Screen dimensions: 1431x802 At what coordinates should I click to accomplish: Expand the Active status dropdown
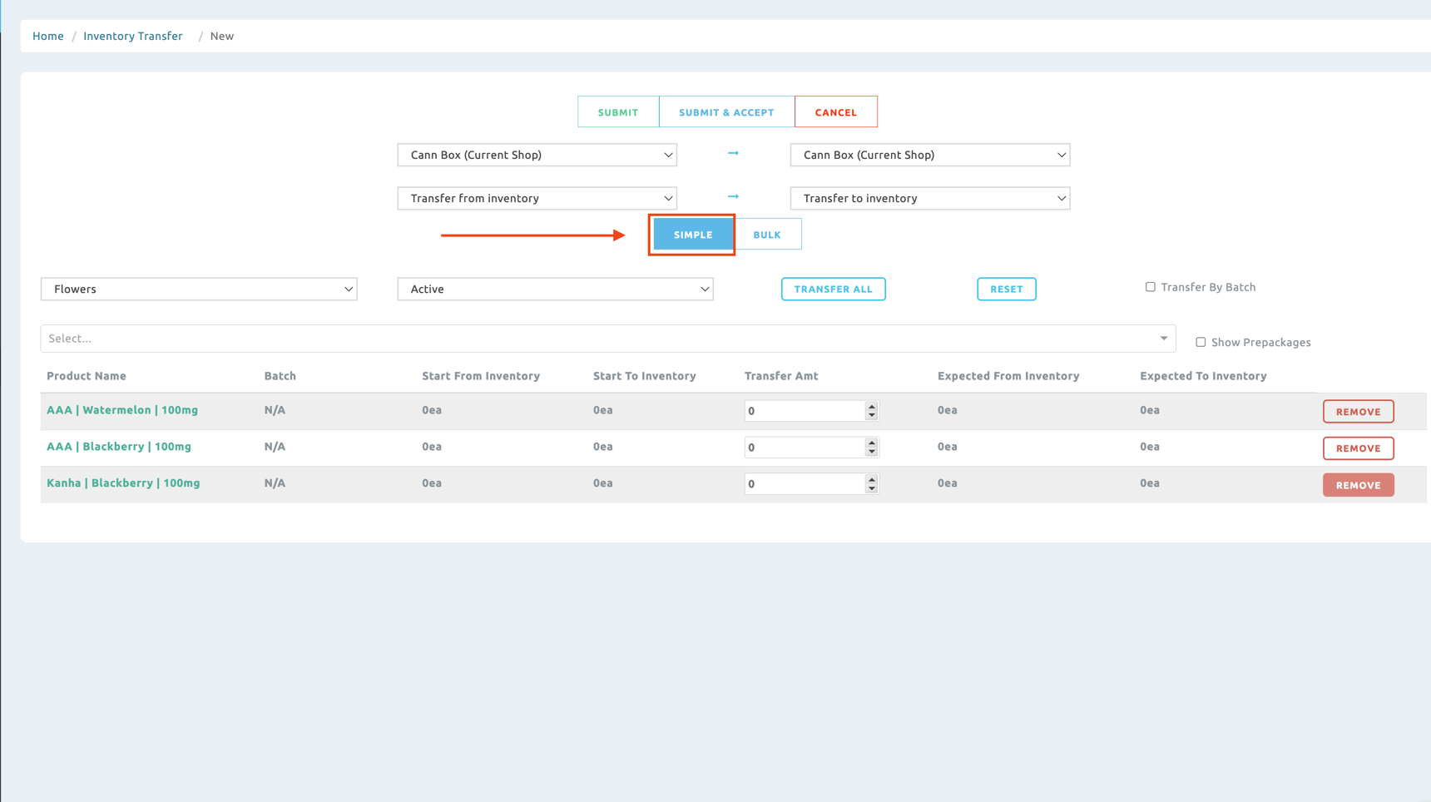click(555, 289)
